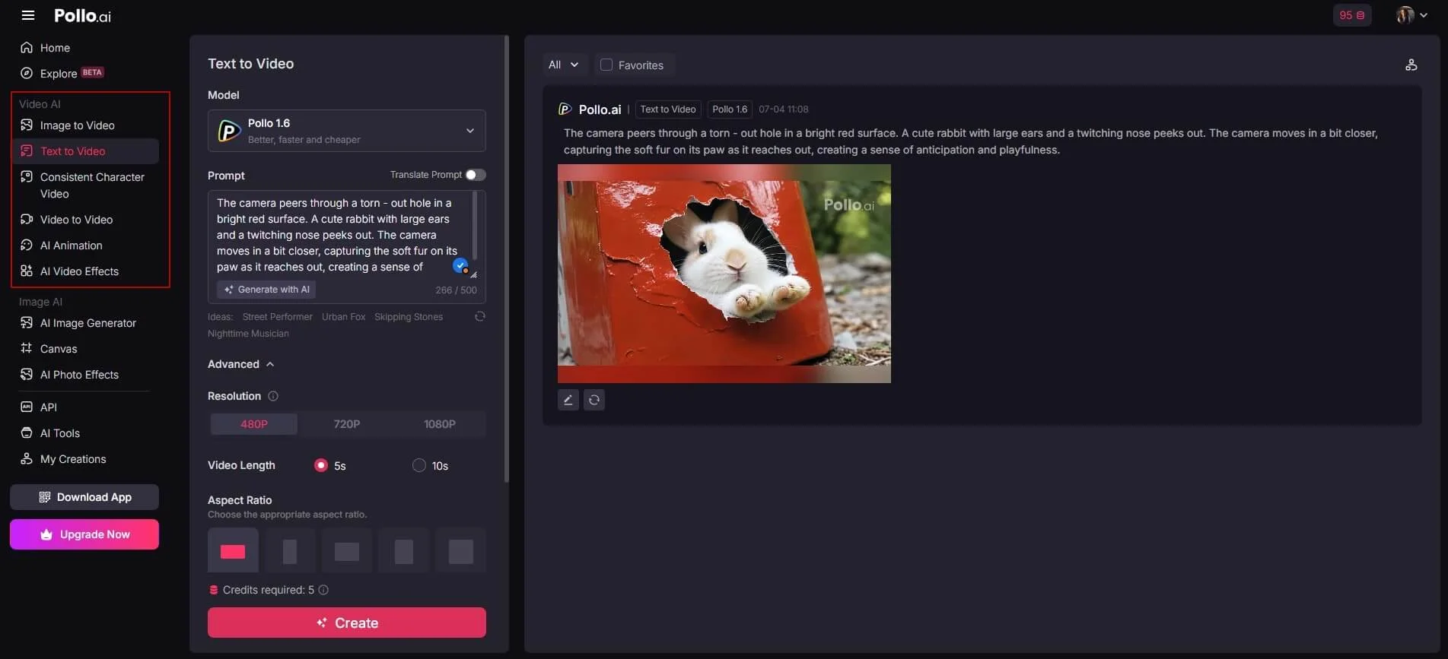Open Image to Video in sidebar
Viewport: 1448px width, 659px height.
click(x=77, y=125)
